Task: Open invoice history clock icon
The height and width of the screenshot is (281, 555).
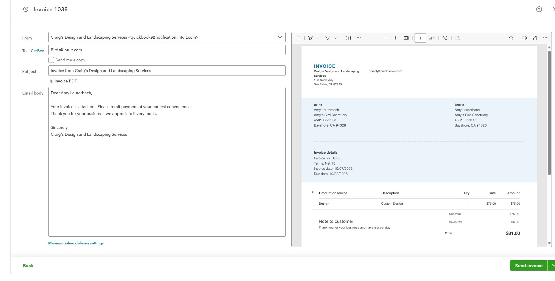Action: (x=26, y=9)
